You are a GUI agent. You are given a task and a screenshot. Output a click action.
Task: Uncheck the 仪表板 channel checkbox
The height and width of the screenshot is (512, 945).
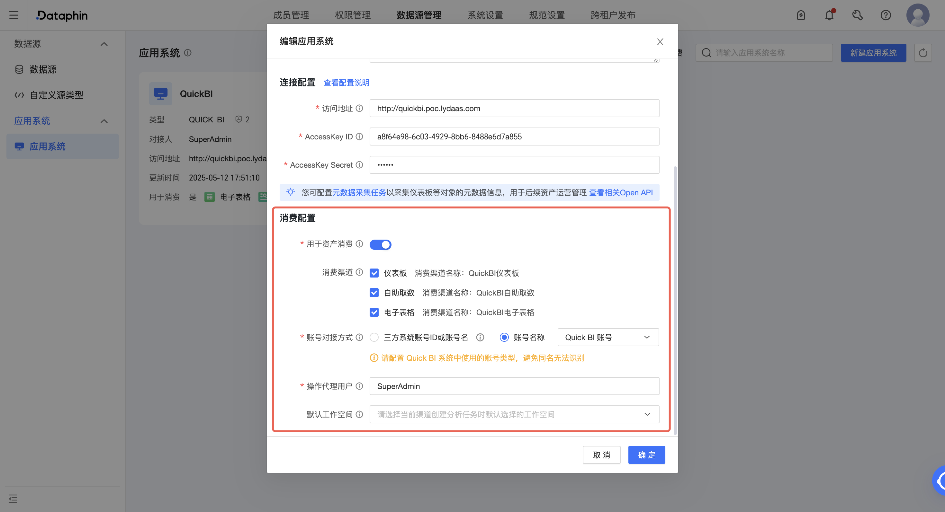(374, 273)
